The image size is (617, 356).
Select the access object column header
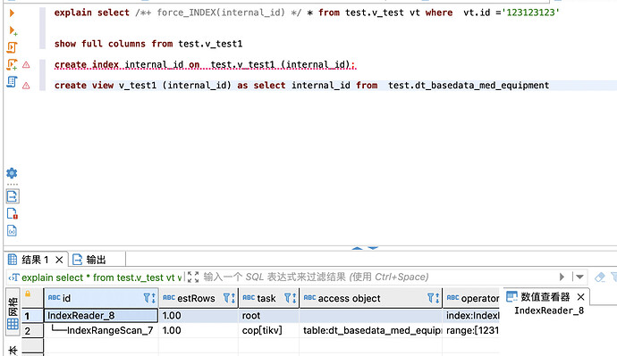(x=371, y=298)
